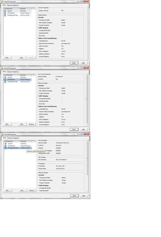
Task: Select VM Network row in Default Policies window
Action: 18,13
